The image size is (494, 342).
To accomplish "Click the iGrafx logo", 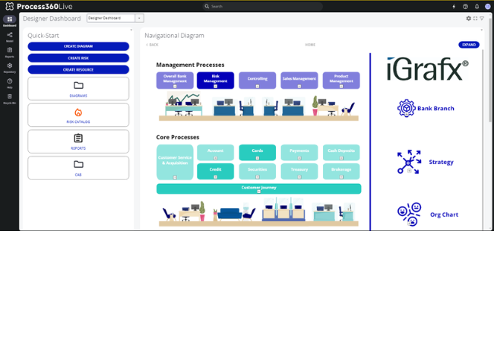I will click(428, 69).
